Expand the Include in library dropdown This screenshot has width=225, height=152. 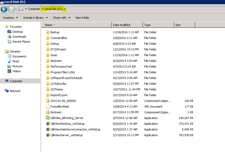(x=35, y=18)
